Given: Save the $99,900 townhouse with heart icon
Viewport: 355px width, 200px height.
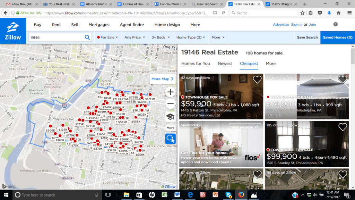Looking at the screenshot, I should point(343,127).
